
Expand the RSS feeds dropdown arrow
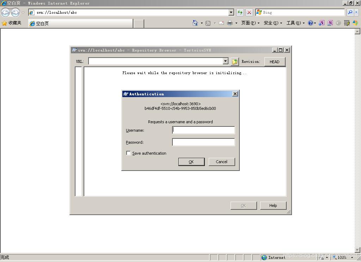215,23
